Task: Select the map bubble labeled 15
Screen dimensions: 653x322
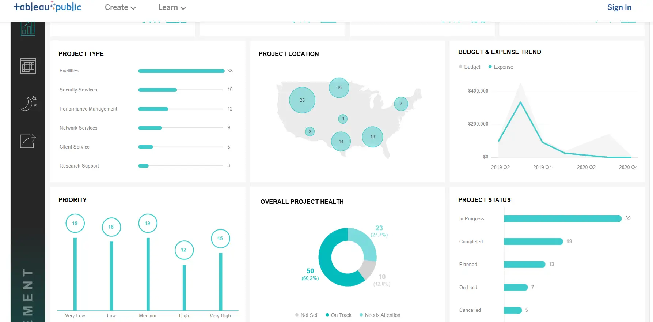Action: [x=339, y=87]
